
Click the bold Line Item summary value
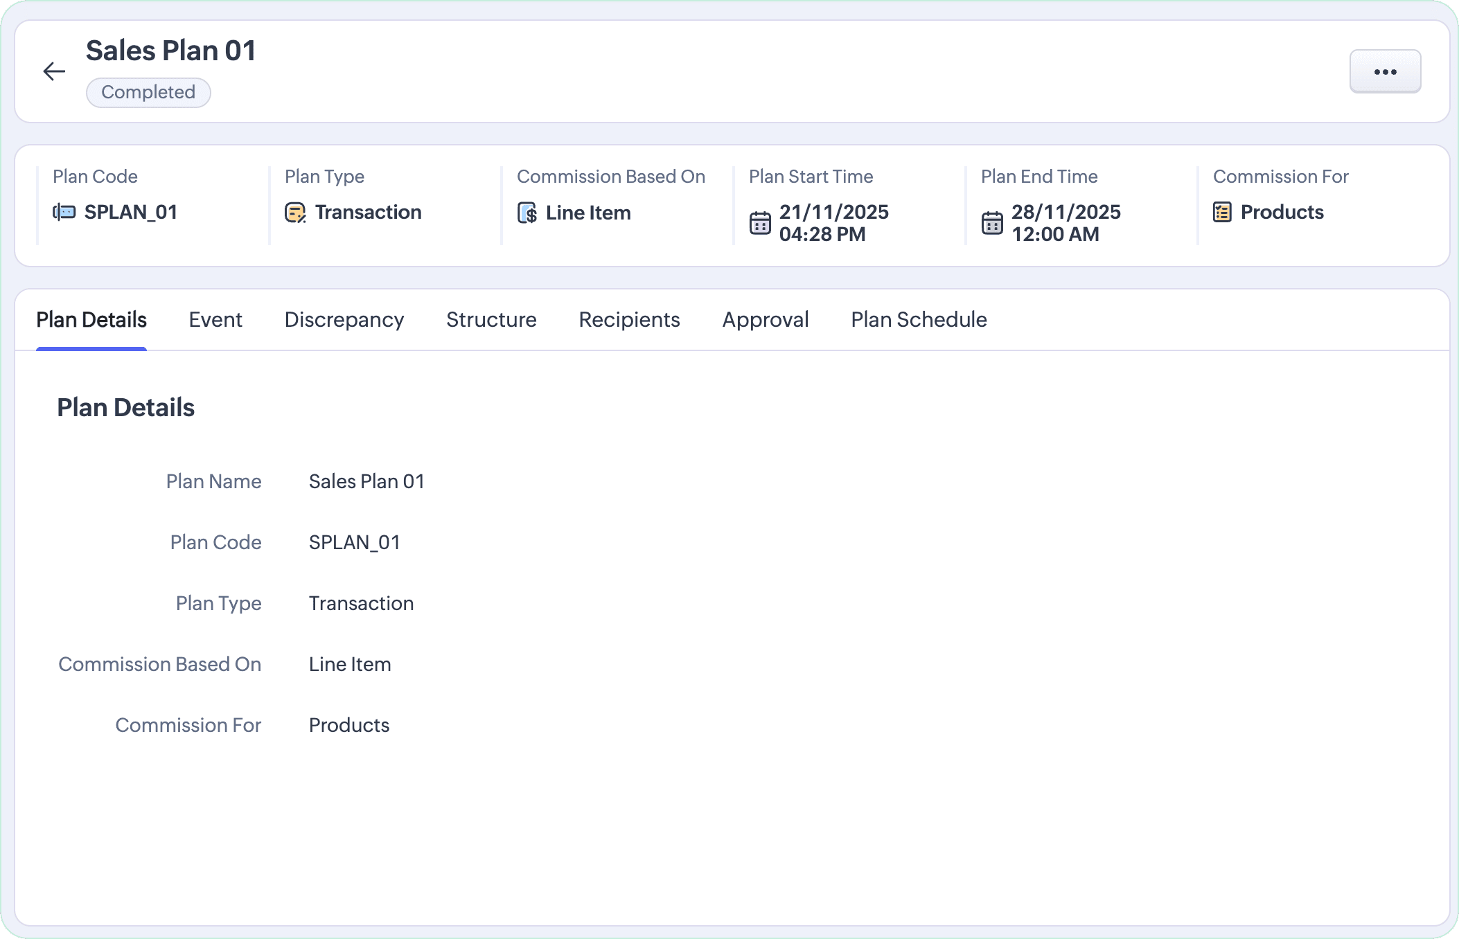(x=588, y=213)
